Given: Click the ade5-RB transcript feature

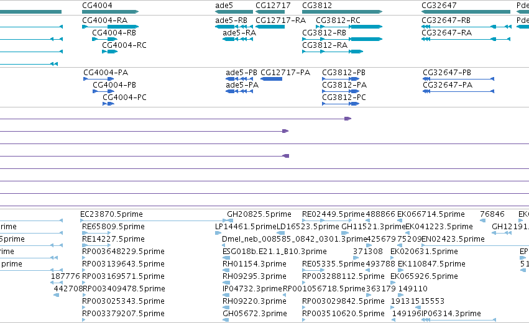Looking at the screenshot, I should tap(234, 27).
